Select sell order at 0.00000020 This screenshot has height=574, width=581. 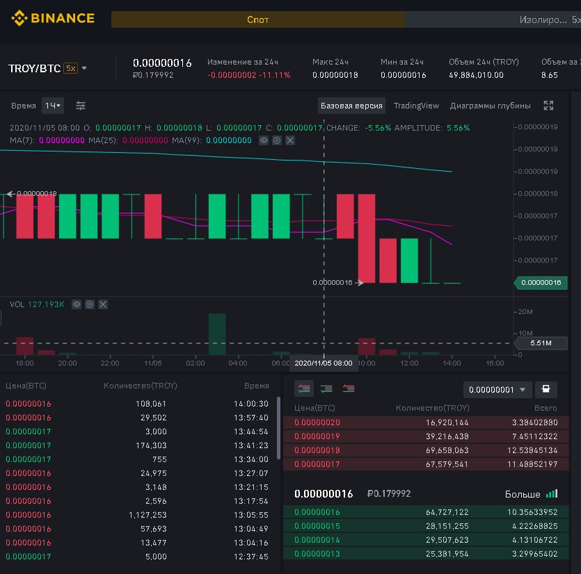[x=426, y=423]
